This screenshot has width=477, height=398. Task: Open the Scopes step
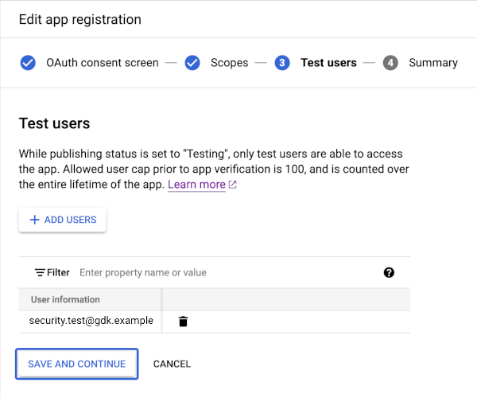229,63
